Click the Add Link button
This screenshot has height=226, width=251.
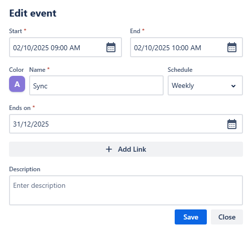coord(126,149)
